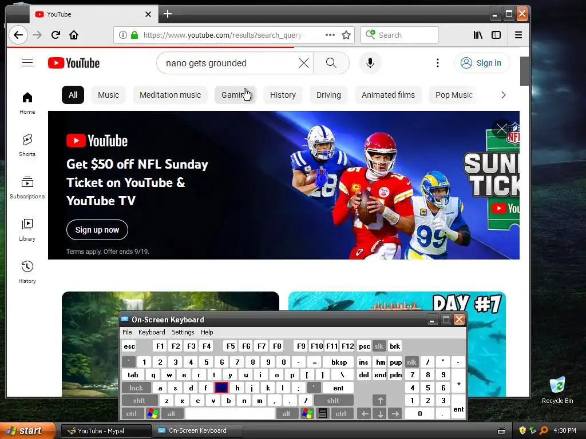Viewport: 586px width, 439px height.
Task: Switch to On-Screen Keyboard taskbar button
Action: point(197,430)
